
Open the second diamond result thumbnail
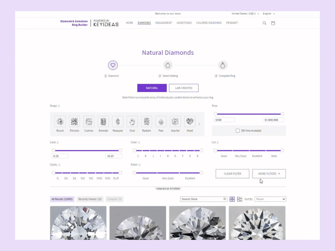click(138, 223)
